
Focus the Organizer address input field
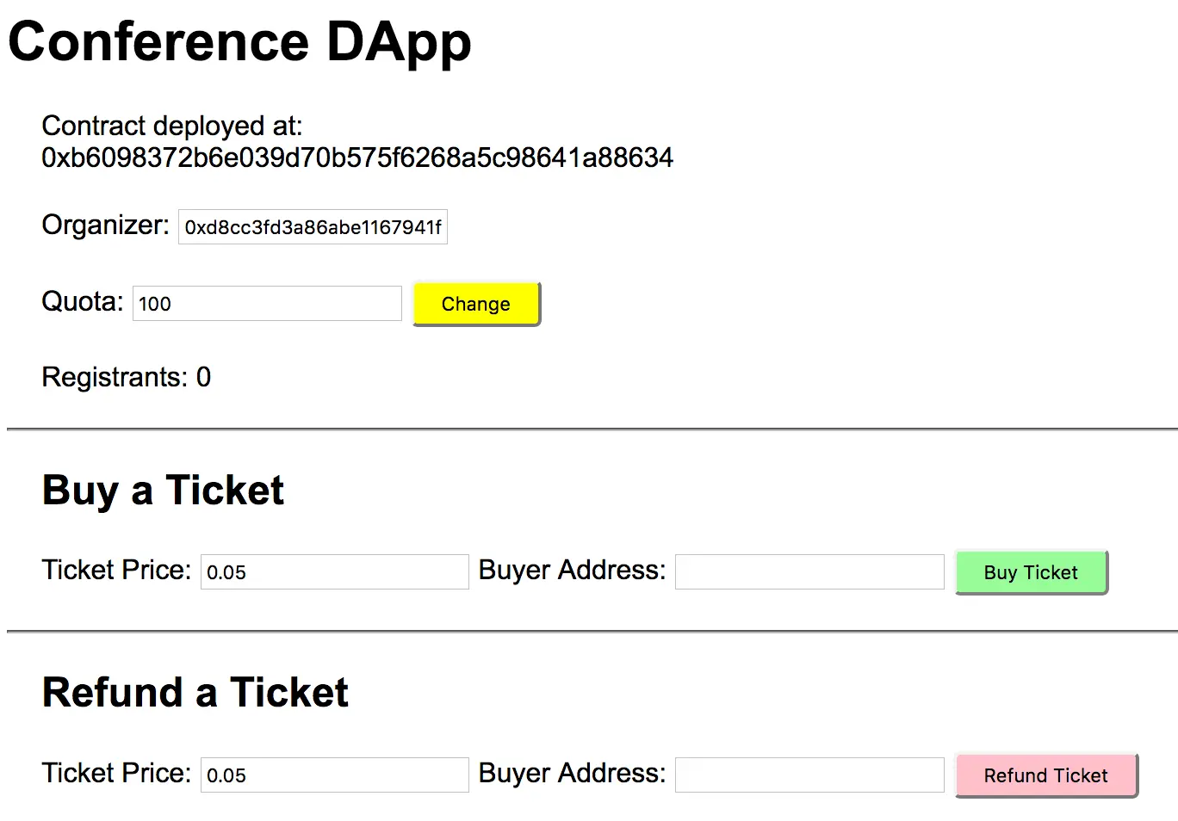pyautogui.click(x=313, y=226)
